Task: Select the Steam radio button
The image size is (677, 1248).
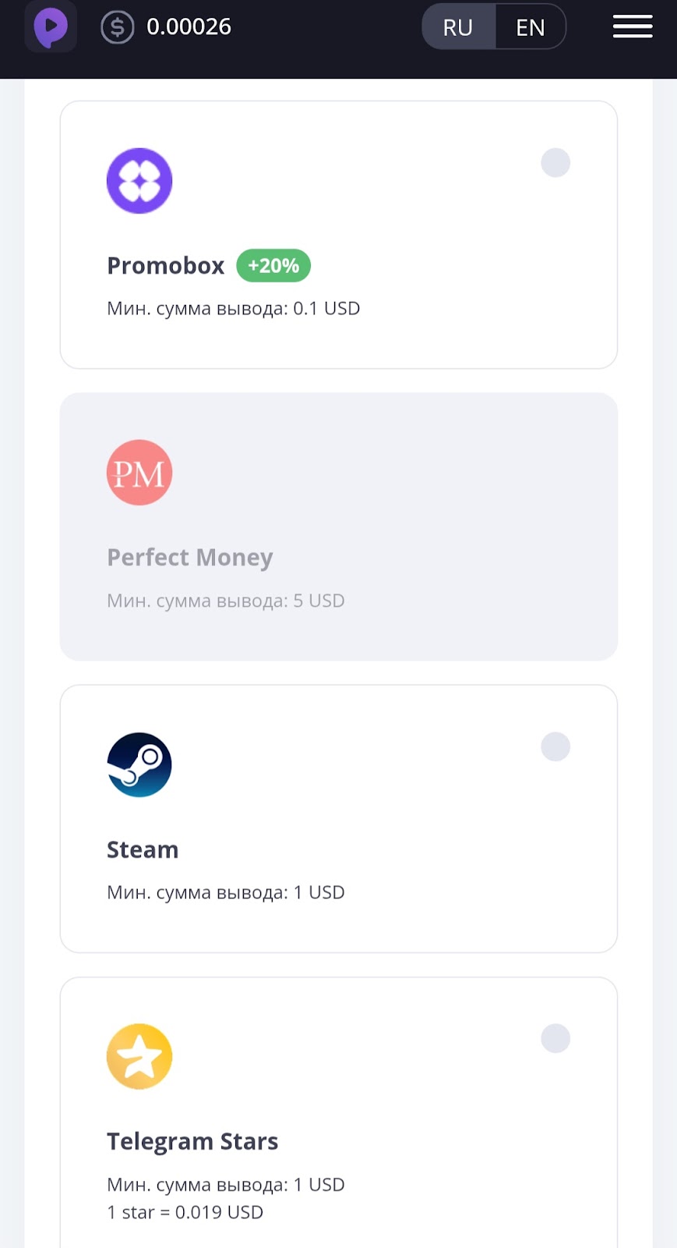Action: pos(555,746)
